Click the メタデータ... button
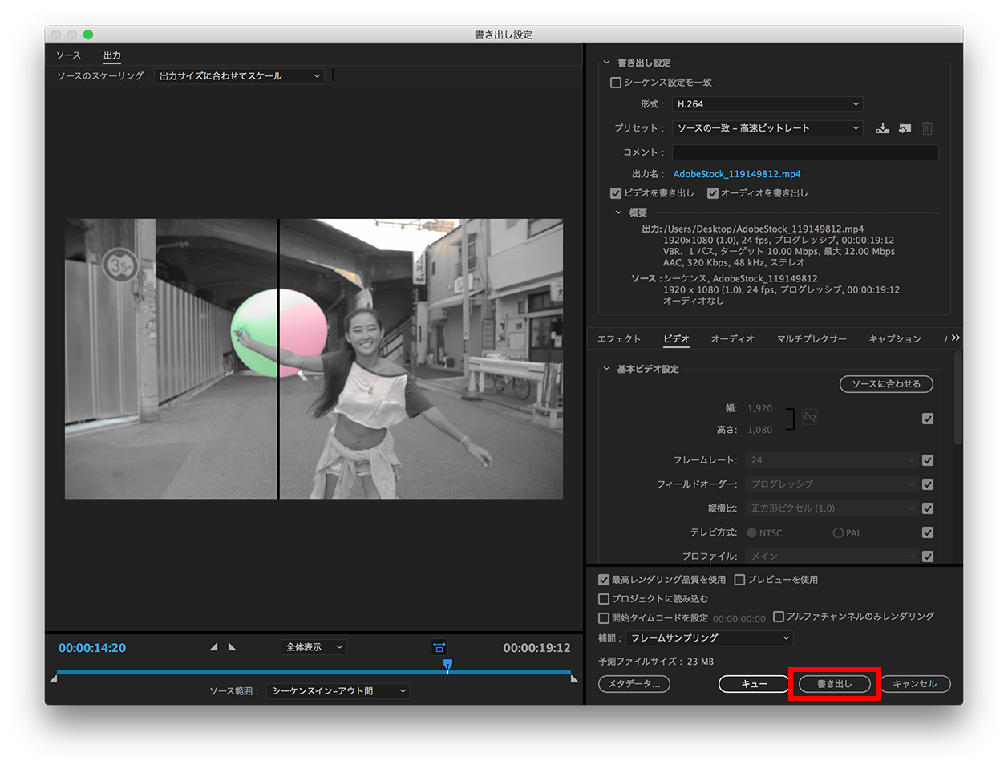The width and height of the screenshot is (1008, 769). [634, 684]
